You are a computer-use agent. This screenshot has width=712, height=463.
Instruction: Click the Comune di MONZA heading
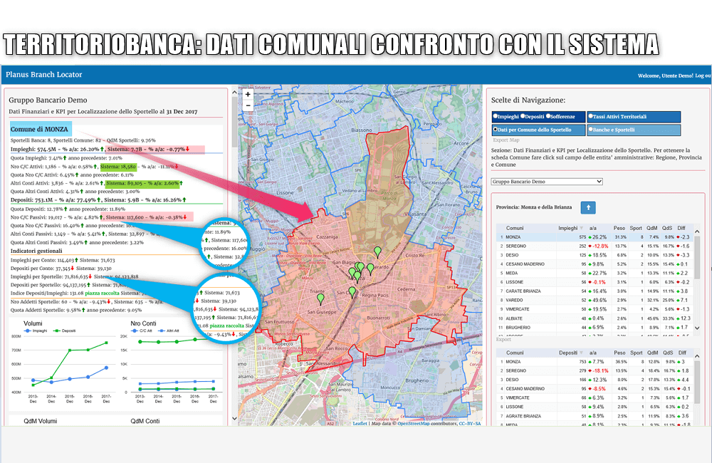click(x=39, y=130)
